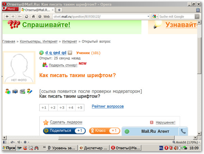
Task: Click the gift sticker icon
Action: coord(45,65)
